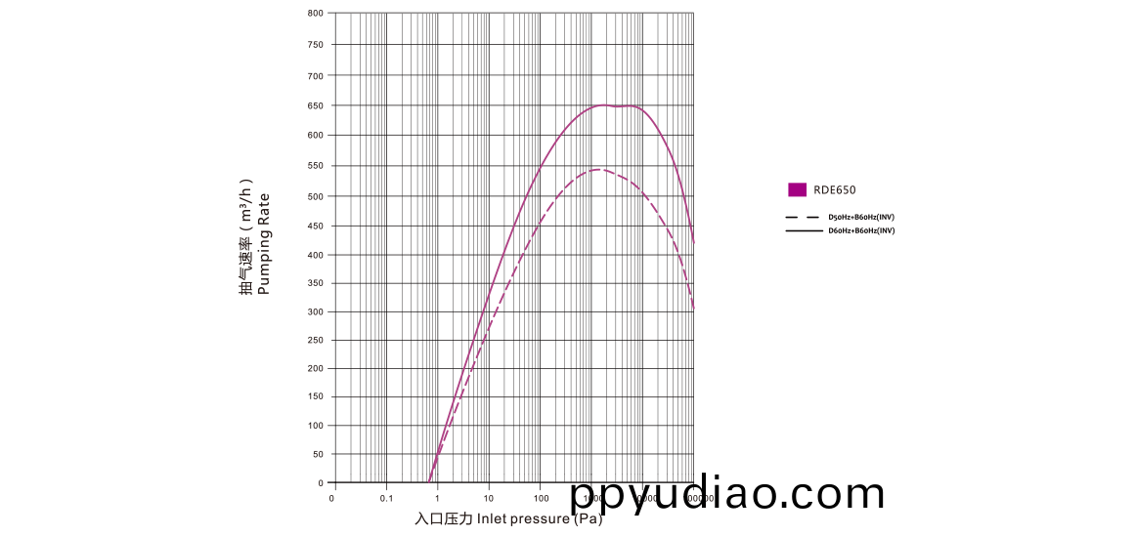
Task: Click the magenta RDE650 legend swatch
Action: coord(797,190)
